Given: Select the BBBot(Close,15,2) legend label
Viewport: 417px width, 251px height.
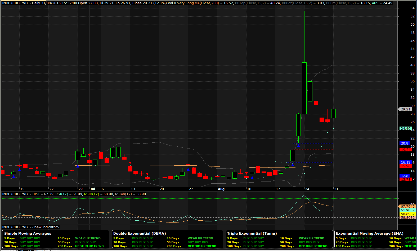Looking at the screenshot, I should pyautogui.click(x=297, y=3).
